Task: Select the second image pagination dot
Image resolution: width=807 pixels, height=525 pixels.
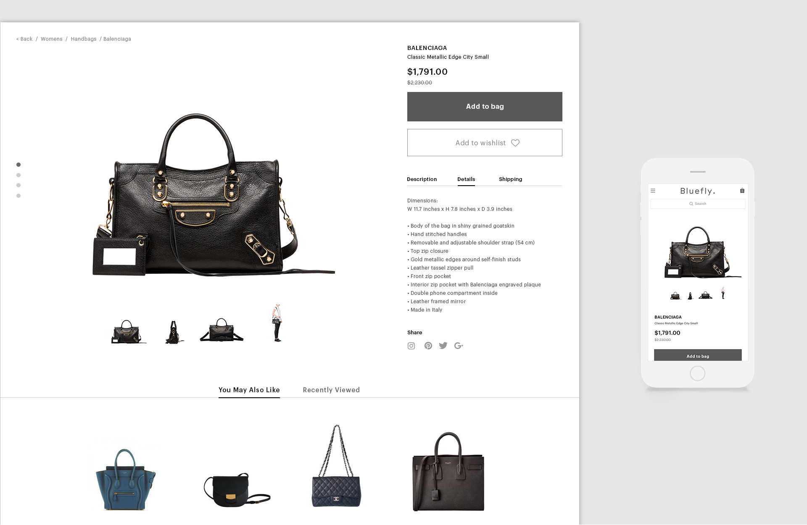Action: coord(18,175)
